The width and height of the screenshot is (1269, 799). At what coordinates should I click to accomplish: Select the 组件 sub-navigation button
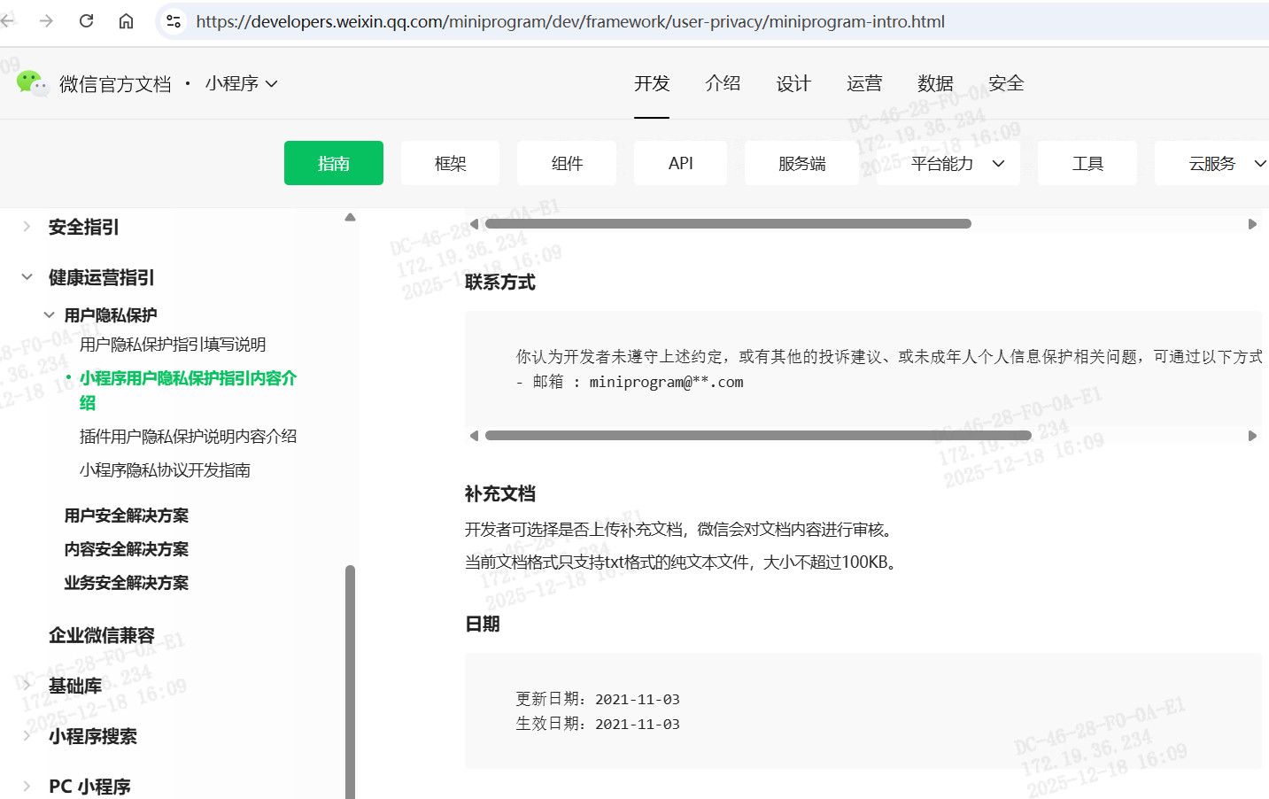point(567,163)
